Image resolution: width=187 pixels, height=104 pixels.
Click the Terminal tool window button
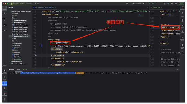[4, 83]
